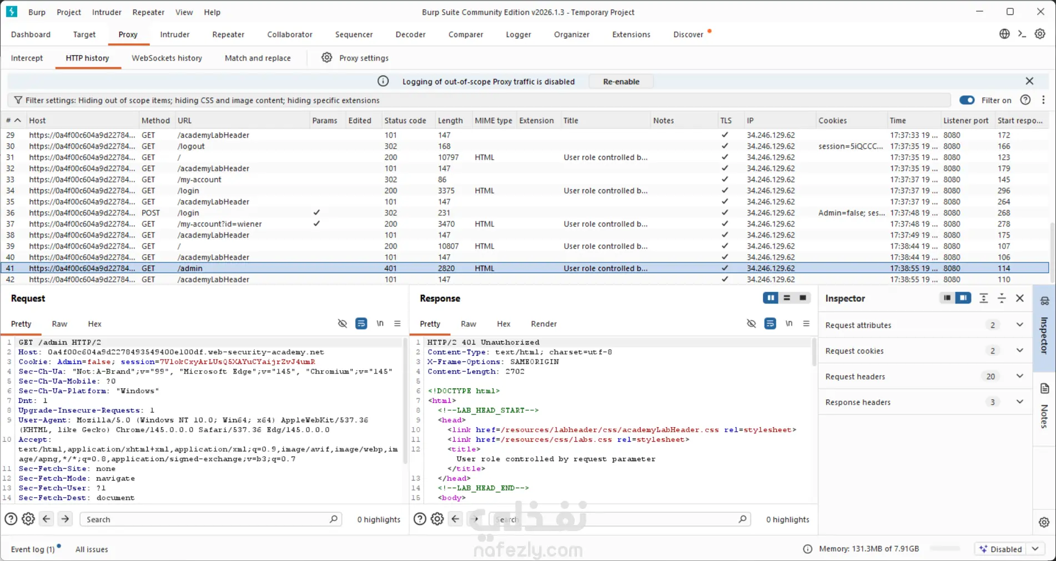Open Burp settings gear in the top bar

click(x=1040, y=34)
